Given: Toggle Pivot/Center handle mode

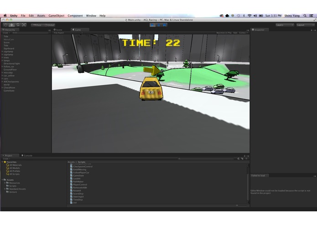Looking at the screenshot, I should tap(37, 25).
